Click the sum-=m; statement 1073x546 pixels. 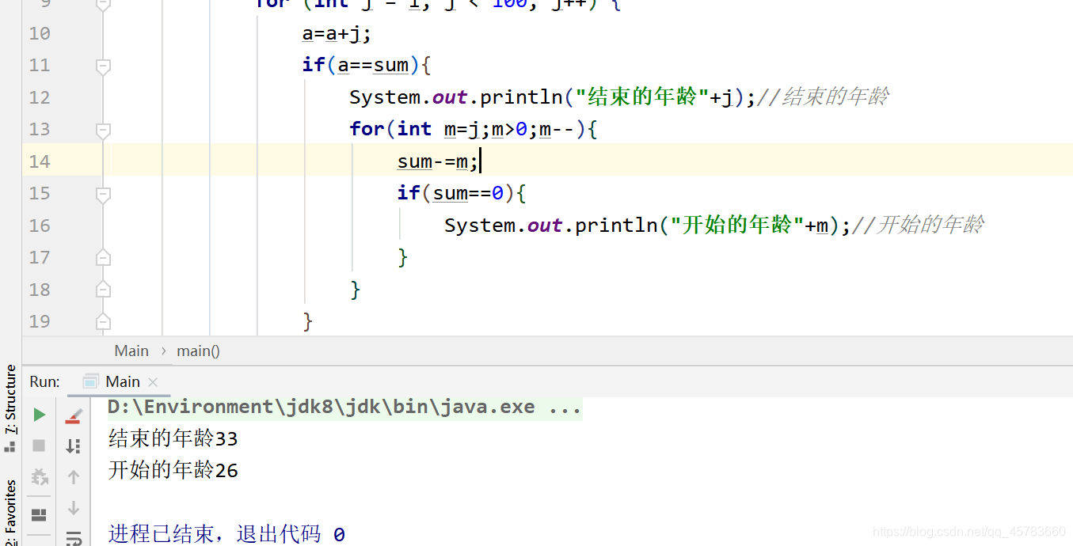[438, 161]
